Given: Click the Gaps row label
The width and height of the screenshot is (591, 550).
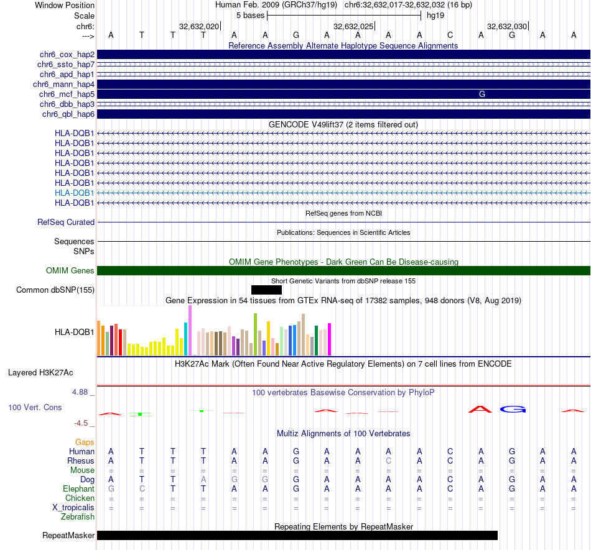Looking at the screenshot, I should pos(85,442).
